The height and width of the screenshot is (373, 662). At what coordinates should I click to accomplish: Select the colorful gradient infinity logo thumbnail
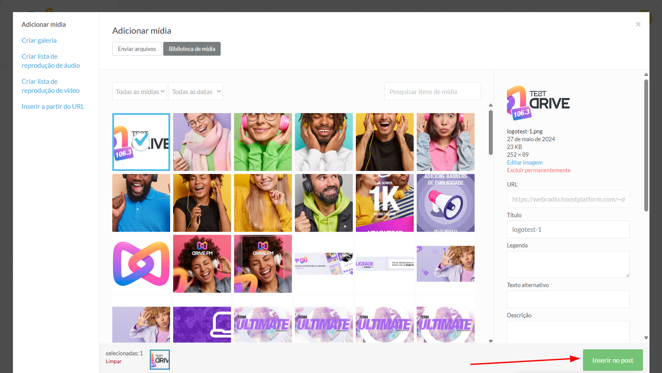[x=141, y=264]
